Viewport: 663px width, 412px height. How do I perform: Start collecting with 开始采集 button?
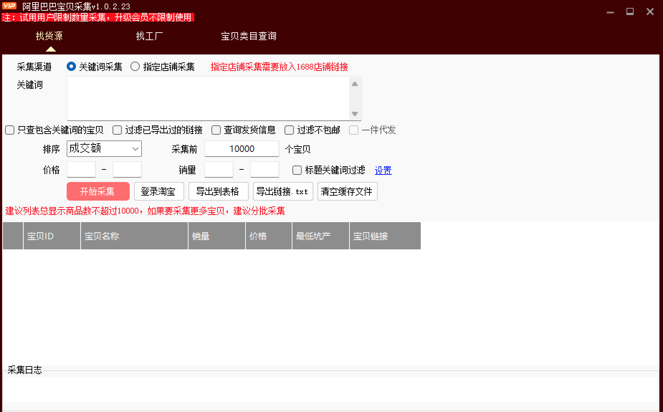98,191
